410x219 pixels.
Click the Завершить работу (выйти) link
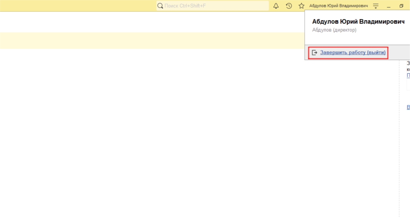[x=352, y=53]
